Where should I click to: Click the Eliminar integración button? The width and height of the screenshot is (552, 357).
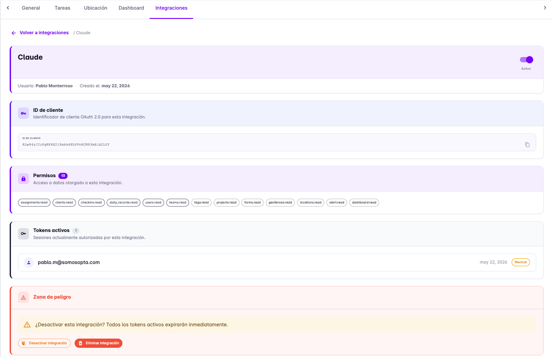98,343
